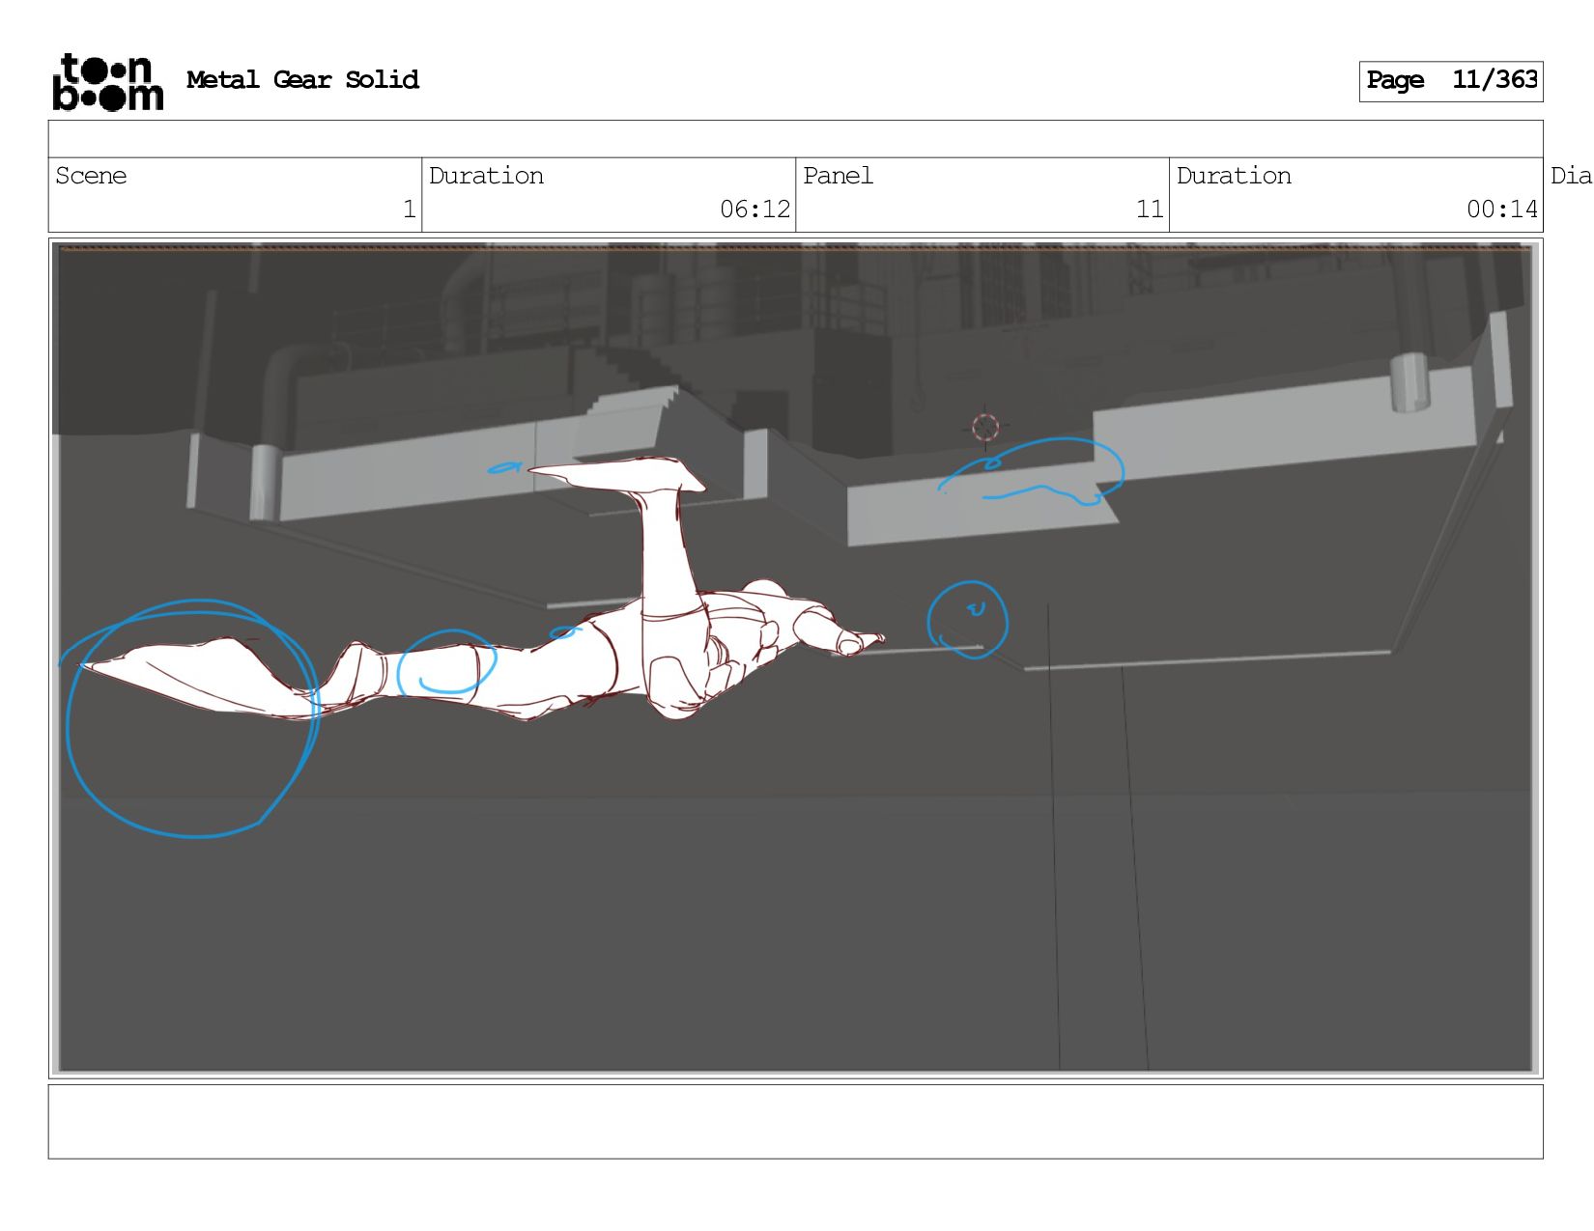Click the red crosshair marker in panel
This screenshot has height=1231, width=1594.
985,428
